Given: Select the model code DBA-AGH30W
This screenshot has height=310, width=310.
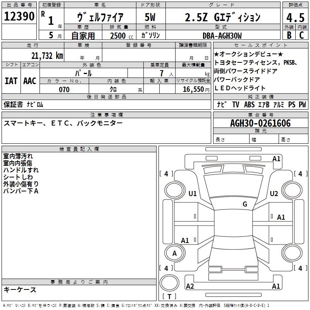Looking at the screenshot, I should pos(222,36).
